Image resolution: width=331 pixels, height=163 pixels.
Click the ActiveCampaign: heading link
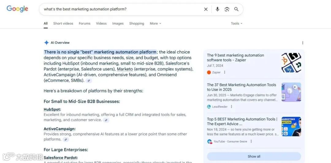(x=59, y=129)
